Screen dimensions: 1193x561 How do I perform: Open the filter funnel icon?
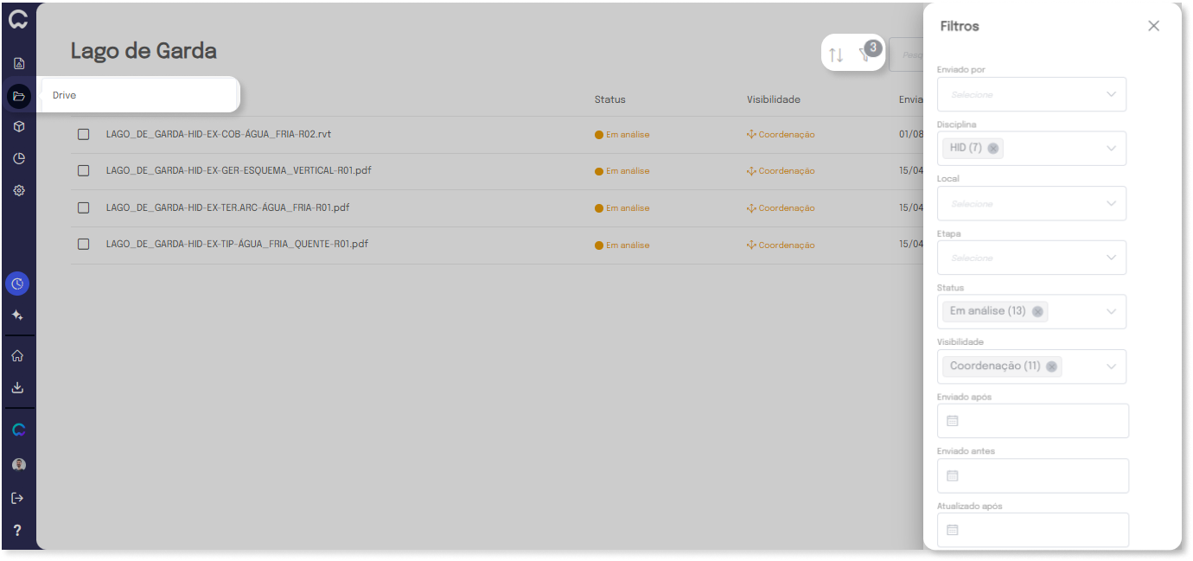tap(865, 55)
